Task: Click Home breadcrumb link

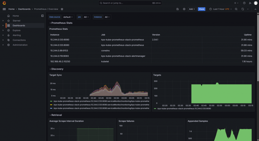Action: tap(11, 9)
